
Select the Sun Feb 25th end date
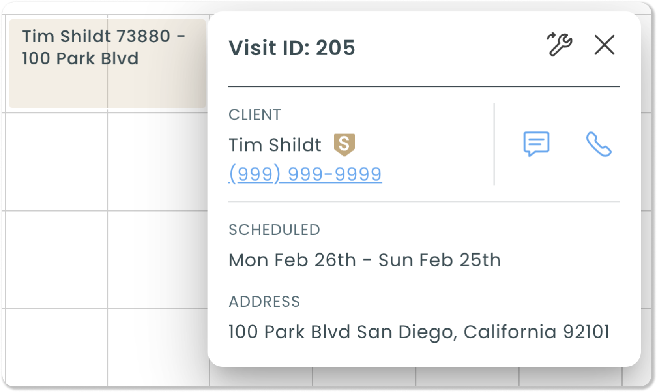coord(440,260)
